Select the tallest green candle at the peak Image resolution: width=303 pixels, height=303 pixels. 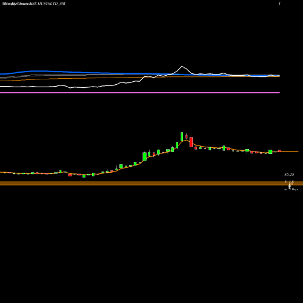[182, 136]
